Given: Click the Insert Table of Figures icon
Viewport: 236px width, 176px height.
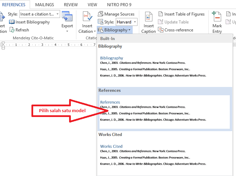Looking at the screenshot, I should pyautogui.click(x=161, y=14).
